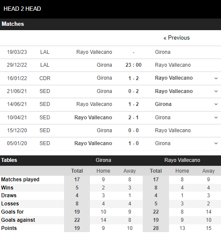
Task: Open the 0 - 0 score from 15/12/20
Action: point(133,130)
